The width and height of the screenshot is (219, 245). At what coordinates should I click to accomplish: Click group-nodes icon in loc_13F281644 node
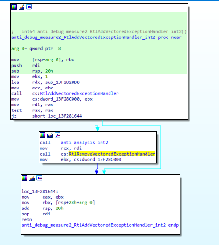pos(39,178)
